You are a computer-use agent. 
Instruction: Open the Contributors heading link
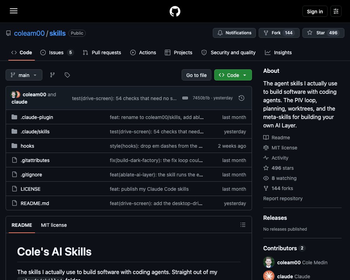tap(284, 248)
